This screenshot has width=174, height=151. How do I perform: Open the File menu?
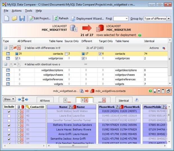coord(6,11)
